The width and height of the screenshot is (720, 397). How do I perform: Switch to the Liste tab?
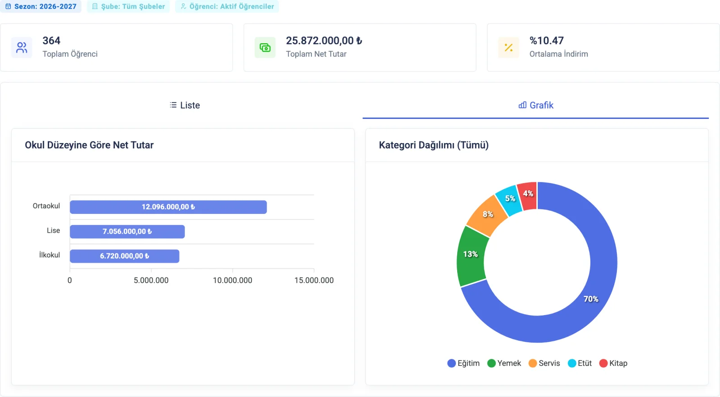[185, 105]
